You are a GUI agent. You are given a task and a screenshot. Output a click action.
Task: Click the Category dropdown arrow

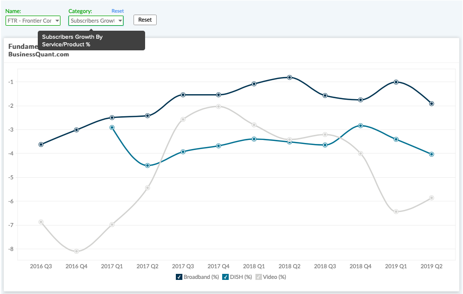(120, 21)
